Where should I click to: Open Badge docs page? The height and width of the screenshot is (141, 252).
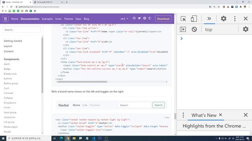click(7, 69)
